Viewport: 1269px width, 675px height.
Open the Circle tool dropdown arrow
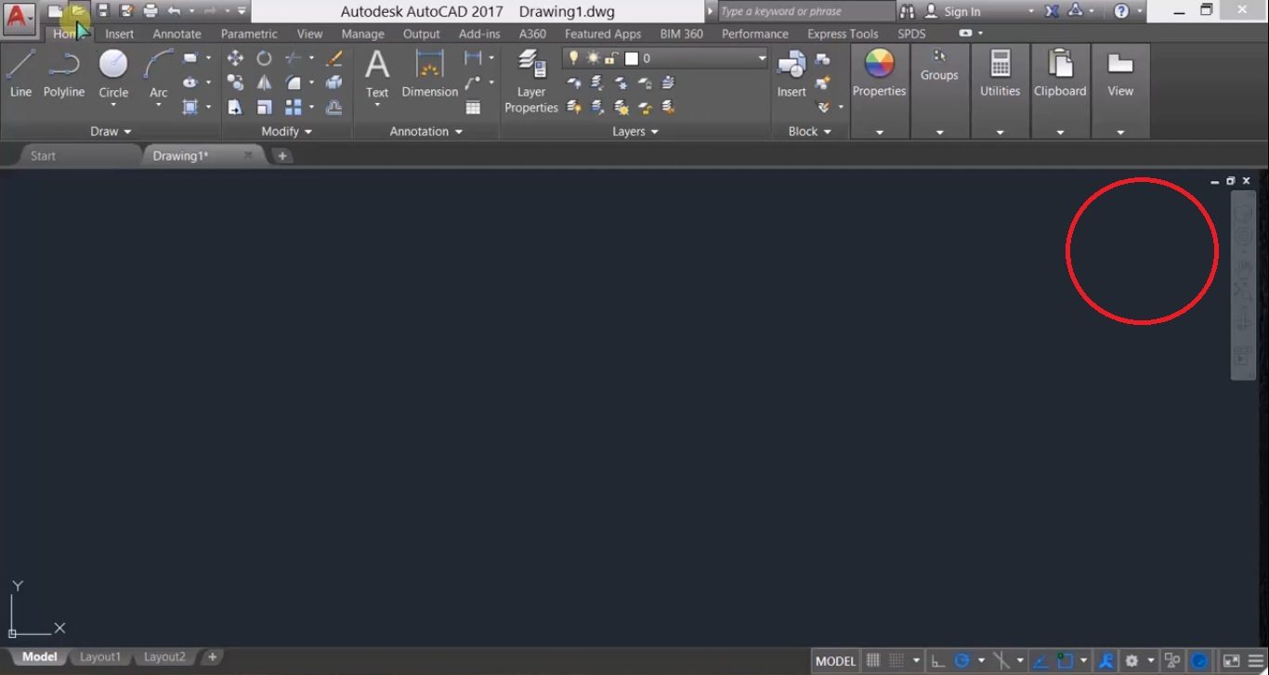point(113,105)
